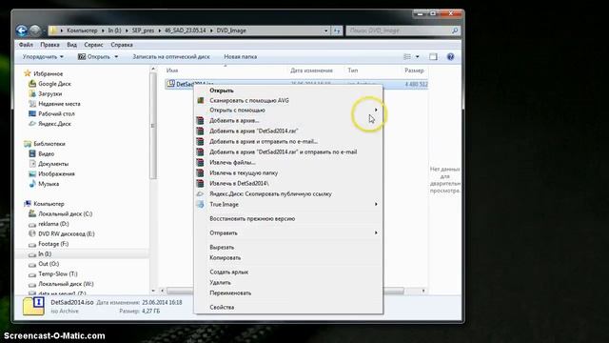Select Избранное in navigation pane

coord(49,73)
